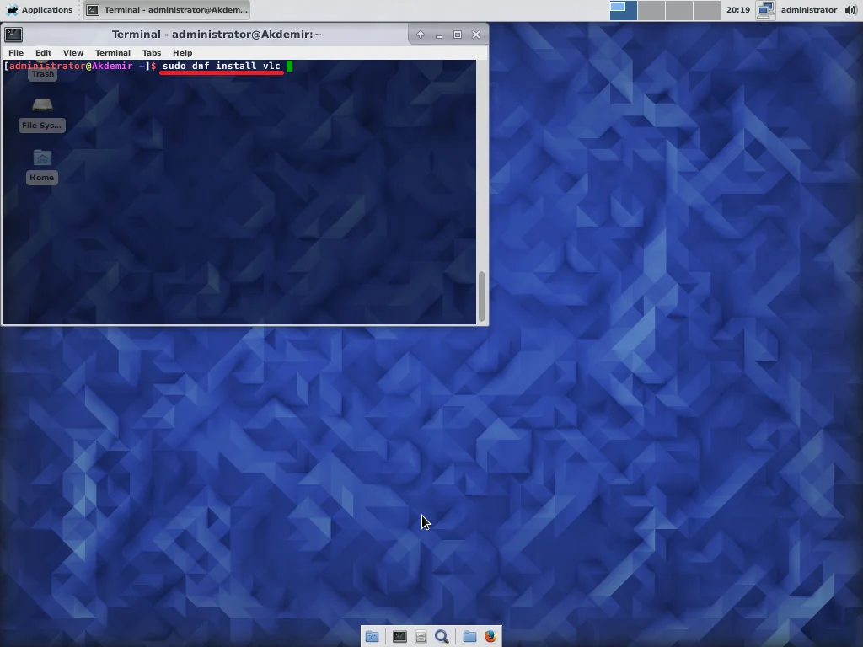Click the Terminal taskbar window button

[x=167, y=10]
